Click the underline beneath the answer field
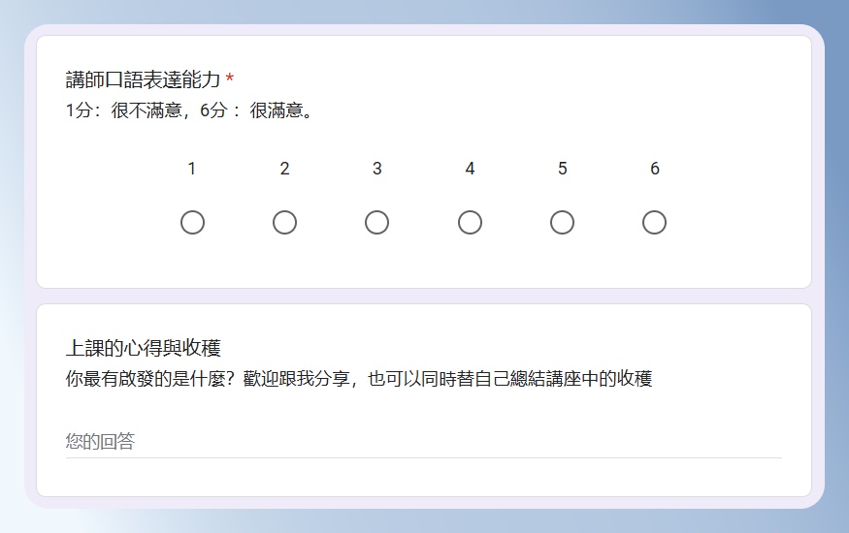 423,457
